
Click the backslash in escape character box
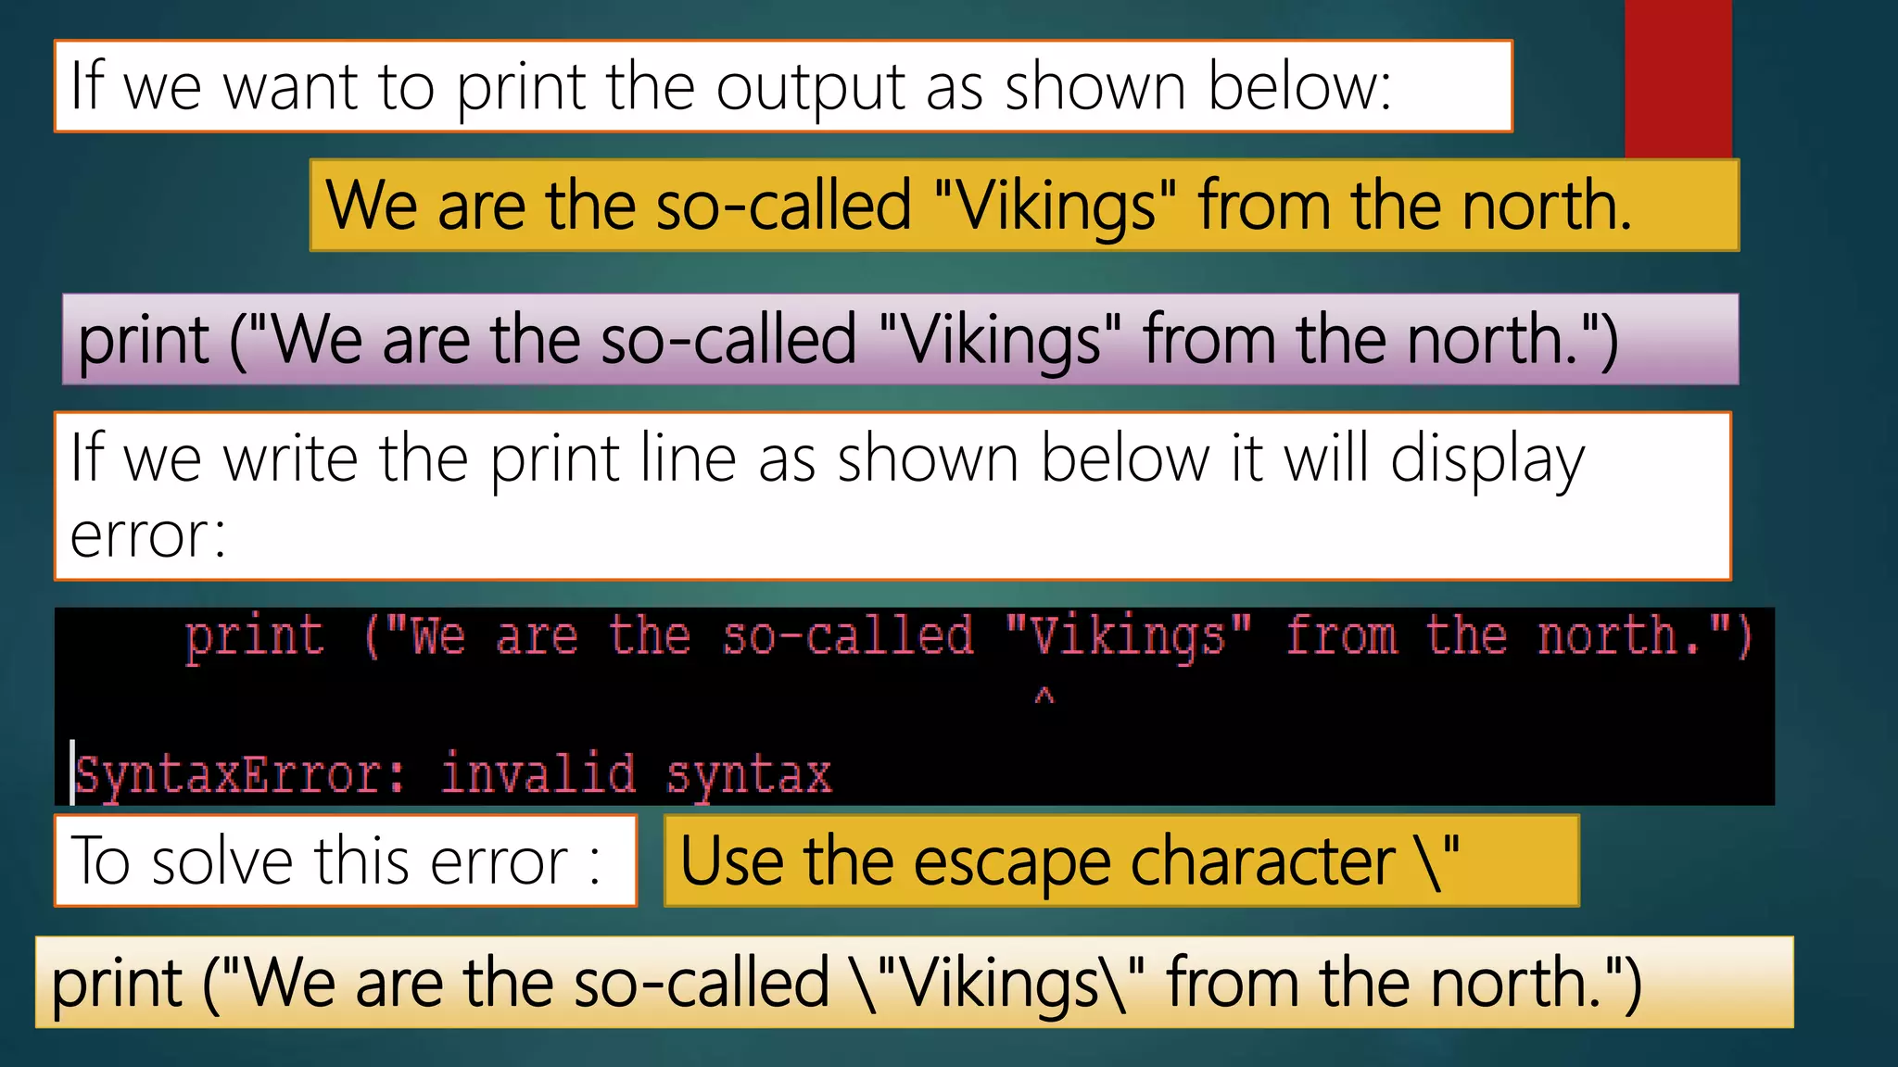click(x=1429, y=861)
